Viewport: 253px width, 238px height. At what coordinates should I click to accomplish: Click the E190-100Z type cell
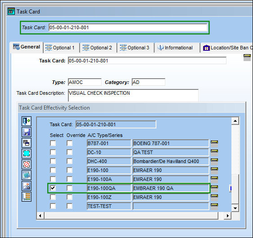coord(109,197)
